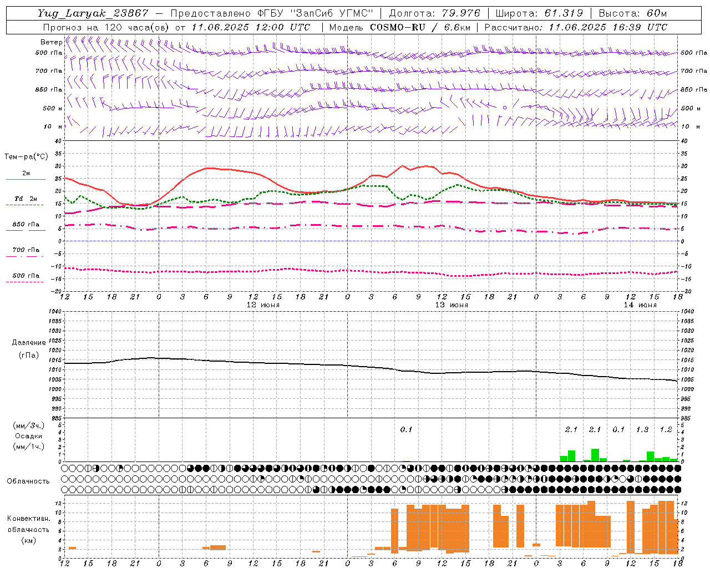Click the Осадки precipitation label
Image resolution: width=710 pixels, height=568 pixels.
29,436
